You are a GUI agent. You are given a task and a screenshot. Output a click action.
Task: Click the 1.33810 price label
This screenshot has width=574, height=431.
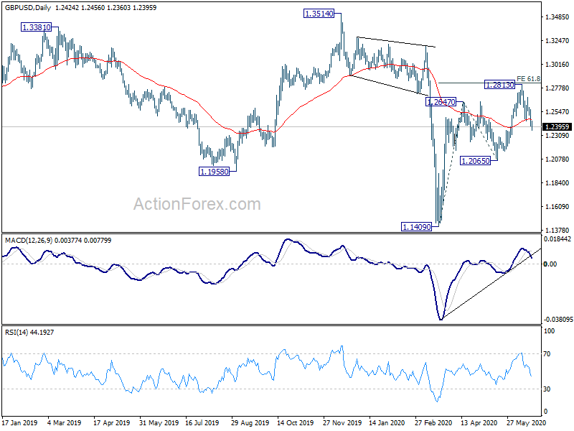click(37, 27)
